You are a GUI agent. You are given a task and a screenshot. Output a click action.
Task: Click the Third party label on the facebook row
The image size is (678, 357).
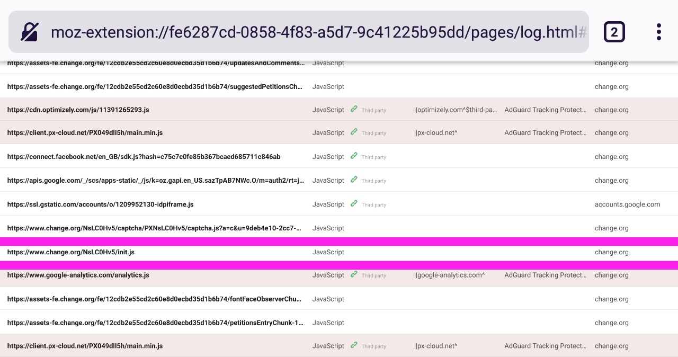373,157
